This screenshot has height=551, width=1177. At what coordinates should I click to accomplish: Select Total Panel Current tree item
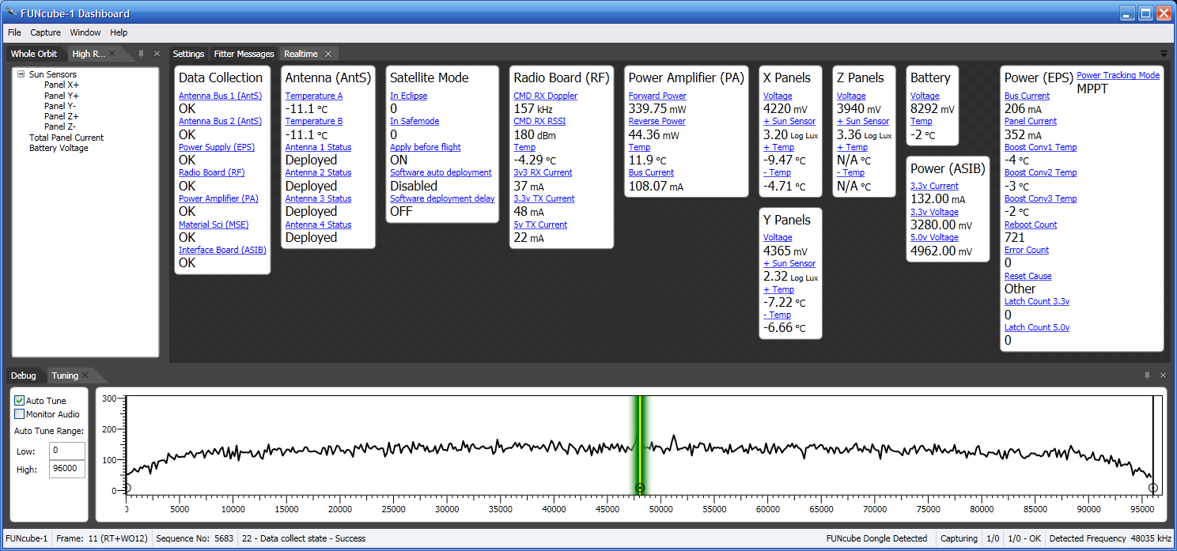(66, 138)
